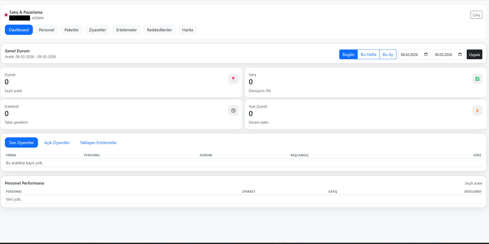Screen dimensions: 489x244
Task: Switch range to Bu Ay
Action: tap(388, 55)
